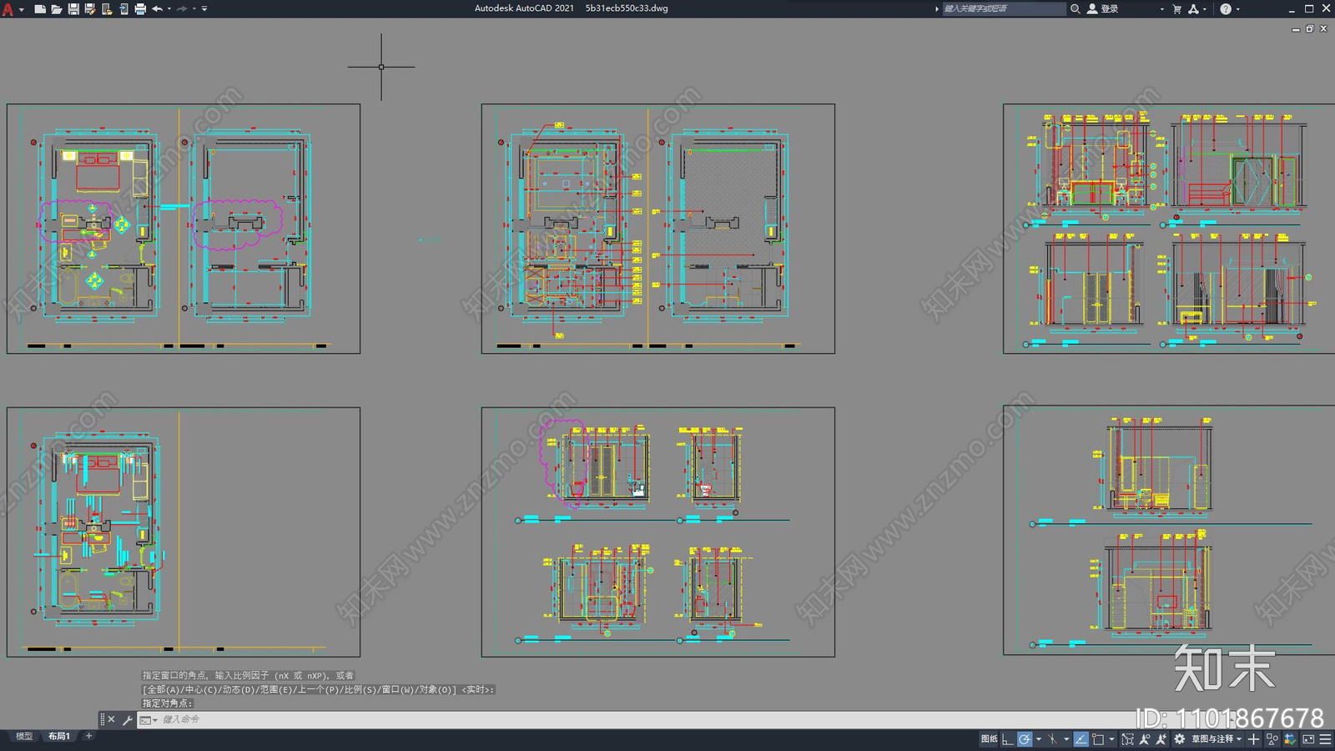Click the Redo arrow
The height and width of the screenshot is (751, 1335).
click(182, 9)
